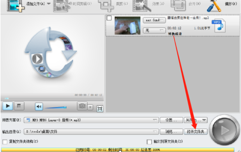Start preview with the Play button
241x152 pixels.
tap(8, 106)
